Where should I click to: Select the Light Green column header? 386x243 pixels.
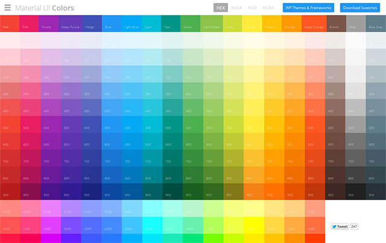pyautogui.click(x=212, y=24)
